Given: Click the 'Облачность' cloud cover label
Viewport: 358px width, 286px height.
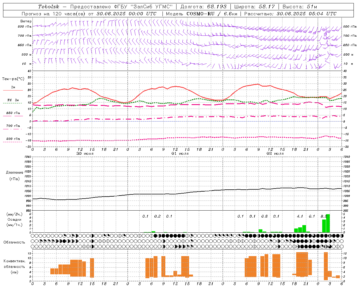Looking at the screenshot, I should point(14,242).
